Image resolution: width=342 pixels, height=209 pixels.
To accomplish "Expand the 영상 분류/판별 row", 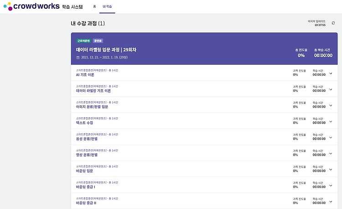I will [331, 154].
